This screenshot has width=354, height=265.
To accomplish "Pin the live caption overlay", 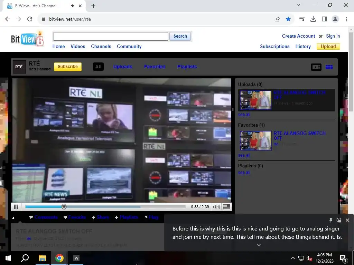I will click(331, 220).
